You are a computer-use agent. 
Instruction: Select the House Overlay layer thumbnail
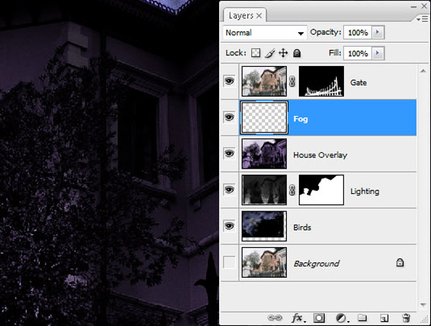coord(264,154)
